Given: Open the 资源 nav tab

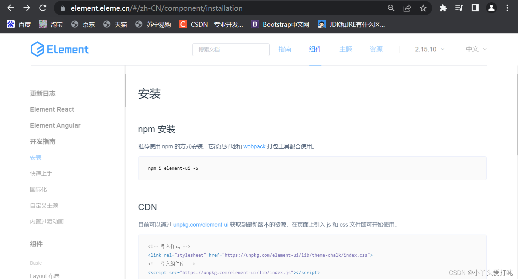Looking at the screenshot, I should click(x=376, y=49).
